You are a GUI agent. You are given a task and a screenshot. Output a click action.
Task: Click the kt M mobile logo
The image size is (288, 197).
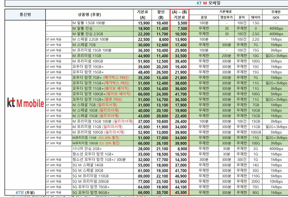26,103
